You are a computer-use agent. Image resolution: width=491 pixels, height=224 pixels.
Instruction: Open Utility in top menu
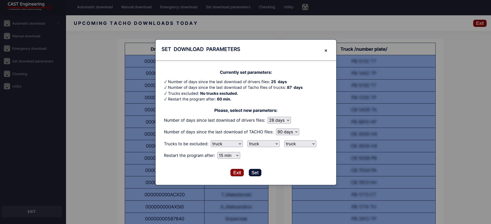[288, 7]
